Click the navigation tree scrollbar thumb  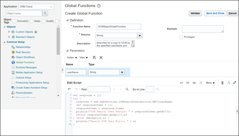(x=58, y=41)
